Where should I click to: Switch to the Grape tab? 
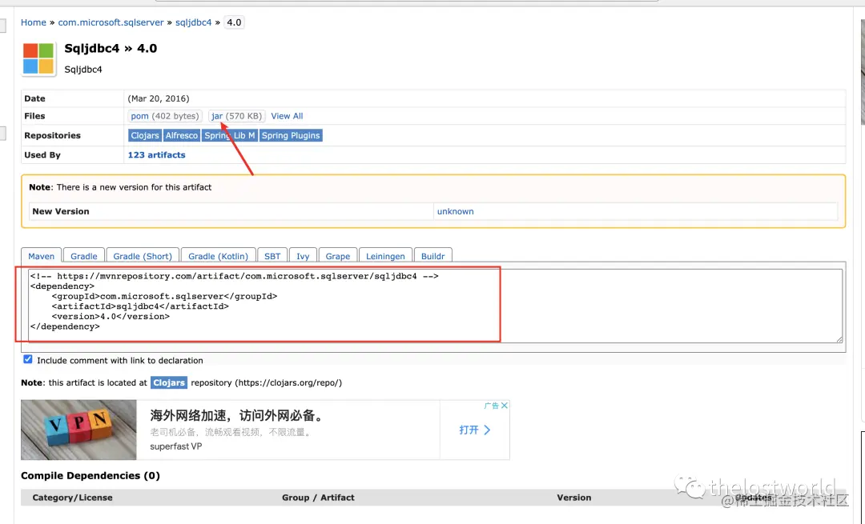[338, 256]
